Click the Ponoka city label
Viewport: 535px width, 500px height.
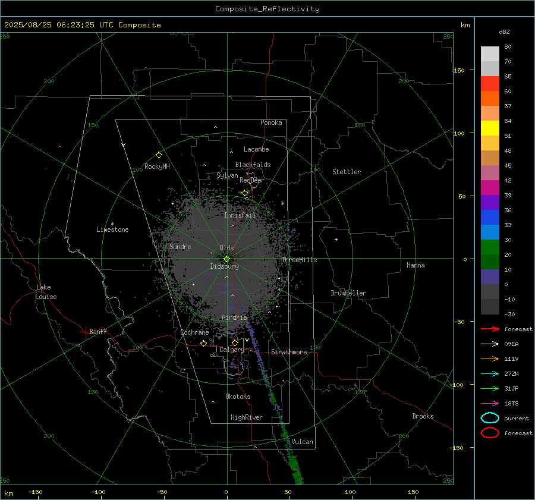pos(271,122)
